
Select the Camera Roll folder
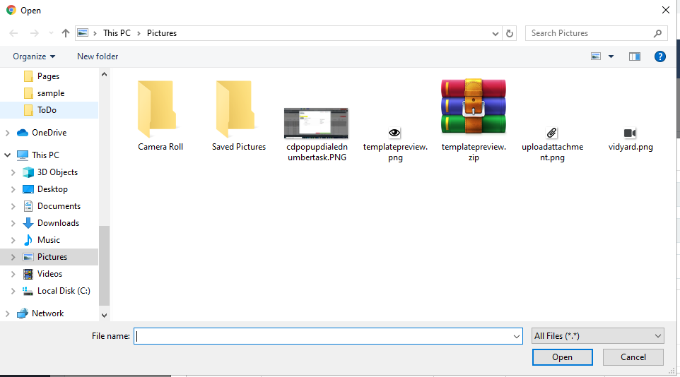[x=160, y=116]
